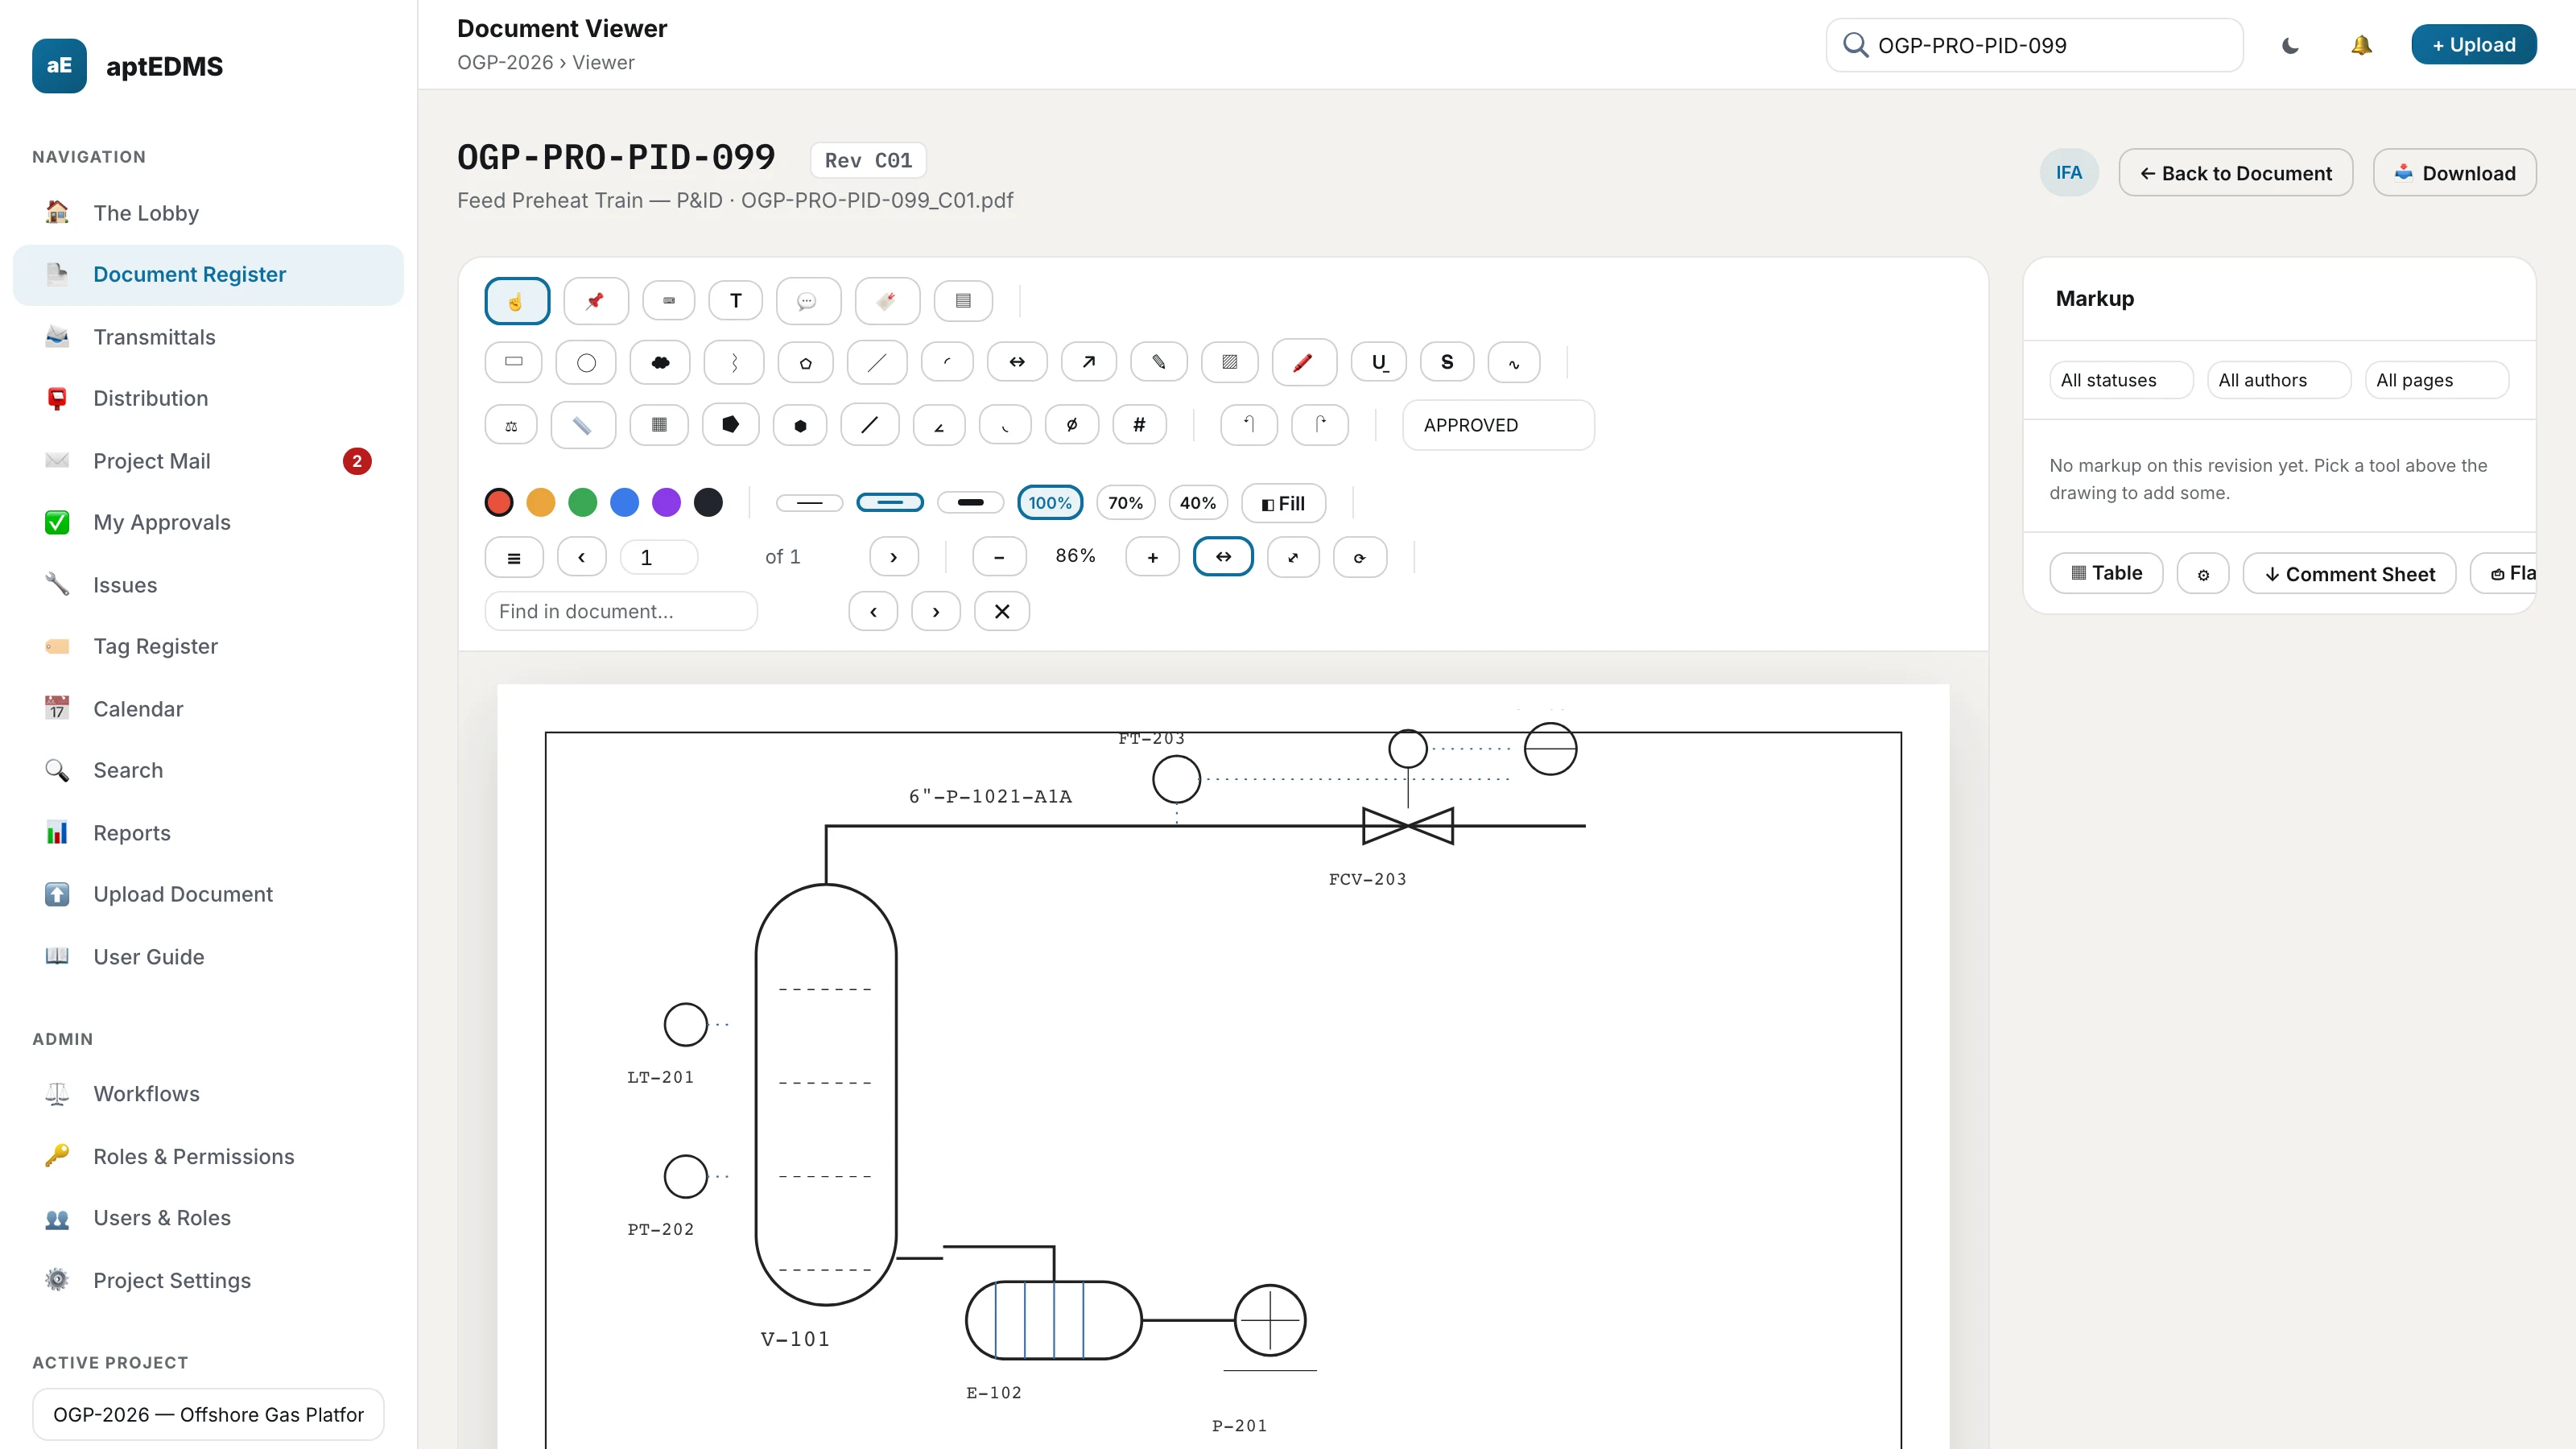Click the undo arrow button
2576x1449 pixels.
click(1249, 425)
